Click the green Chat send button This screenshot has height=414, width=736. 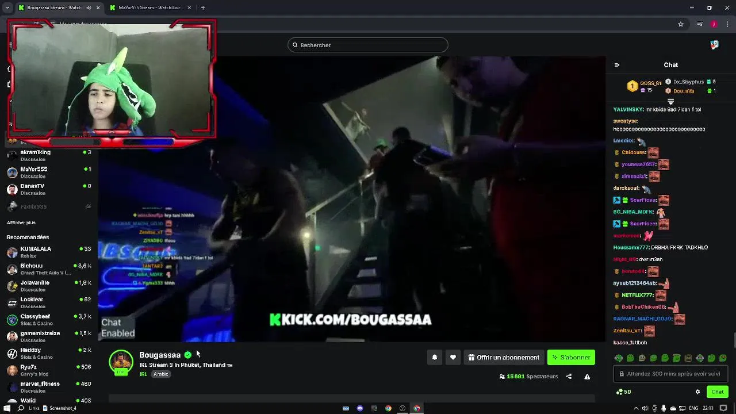[x=718, y=392]
